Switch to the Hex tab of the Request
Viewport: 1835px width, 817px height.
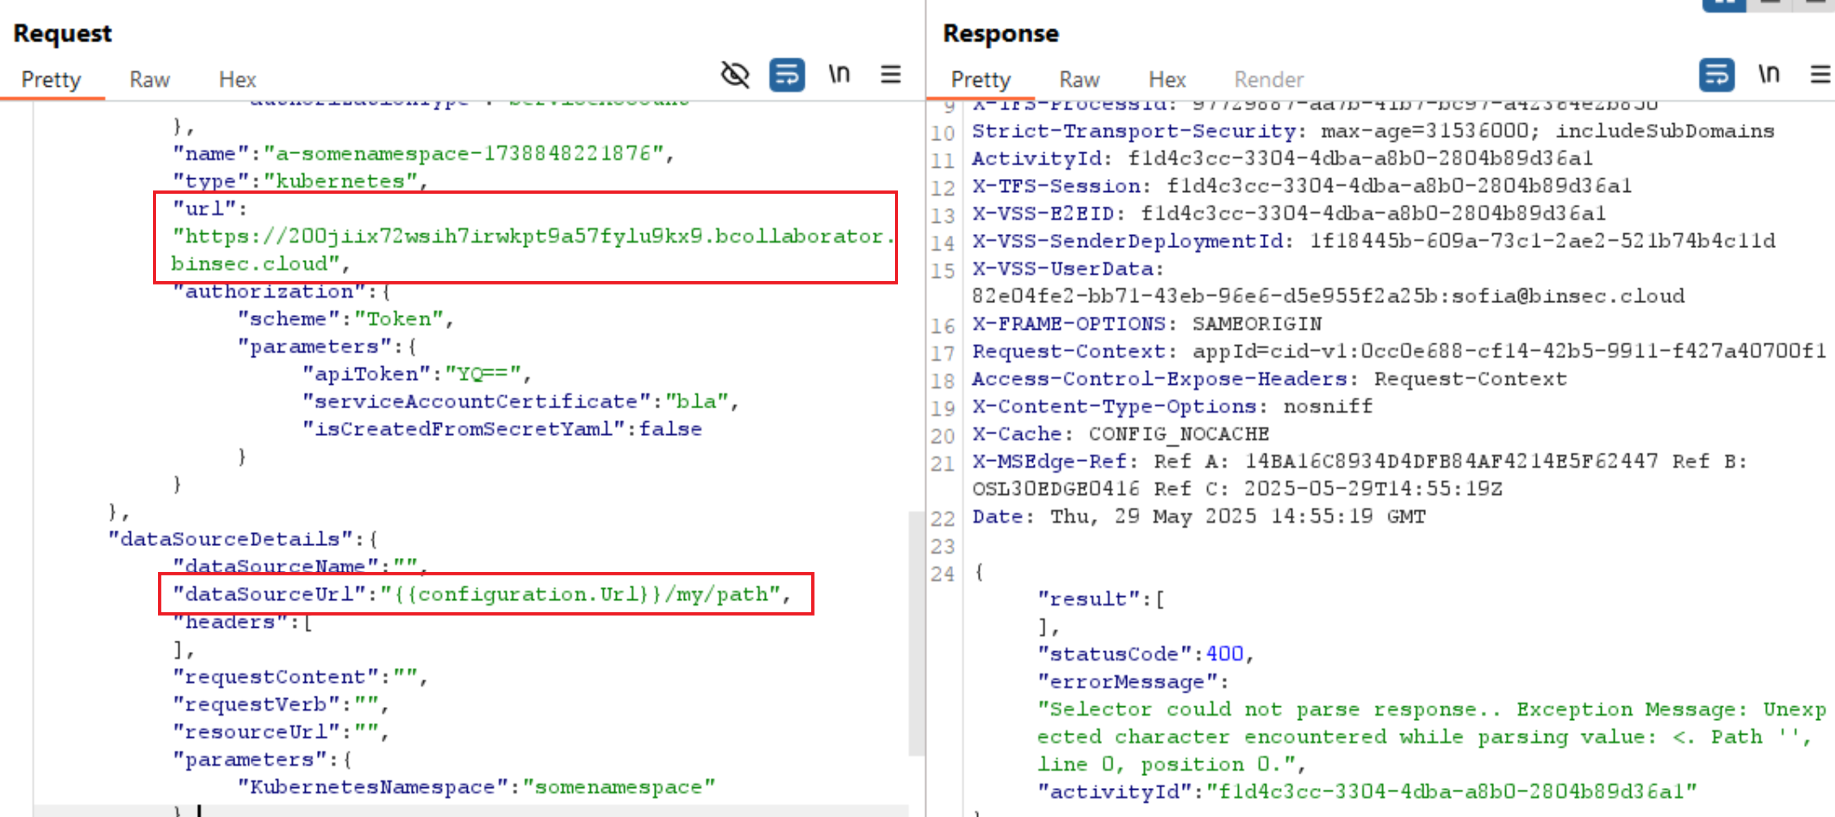(237, 79)
